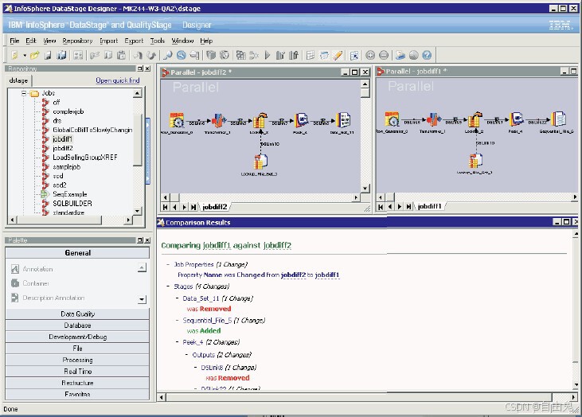The height and width of the screenshot is (417, 582).
Task: Click the Job Properties toolbar icon
Action: tap(78, 55)
